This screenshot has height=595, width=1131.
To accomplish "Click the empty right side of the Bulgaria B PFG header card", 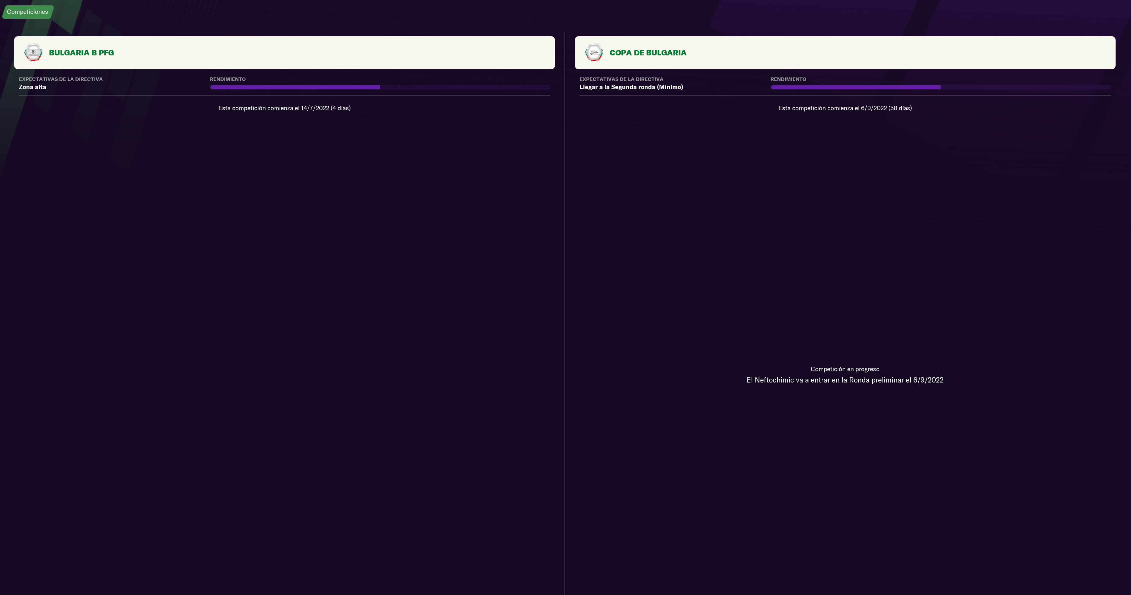I will 395,53.
